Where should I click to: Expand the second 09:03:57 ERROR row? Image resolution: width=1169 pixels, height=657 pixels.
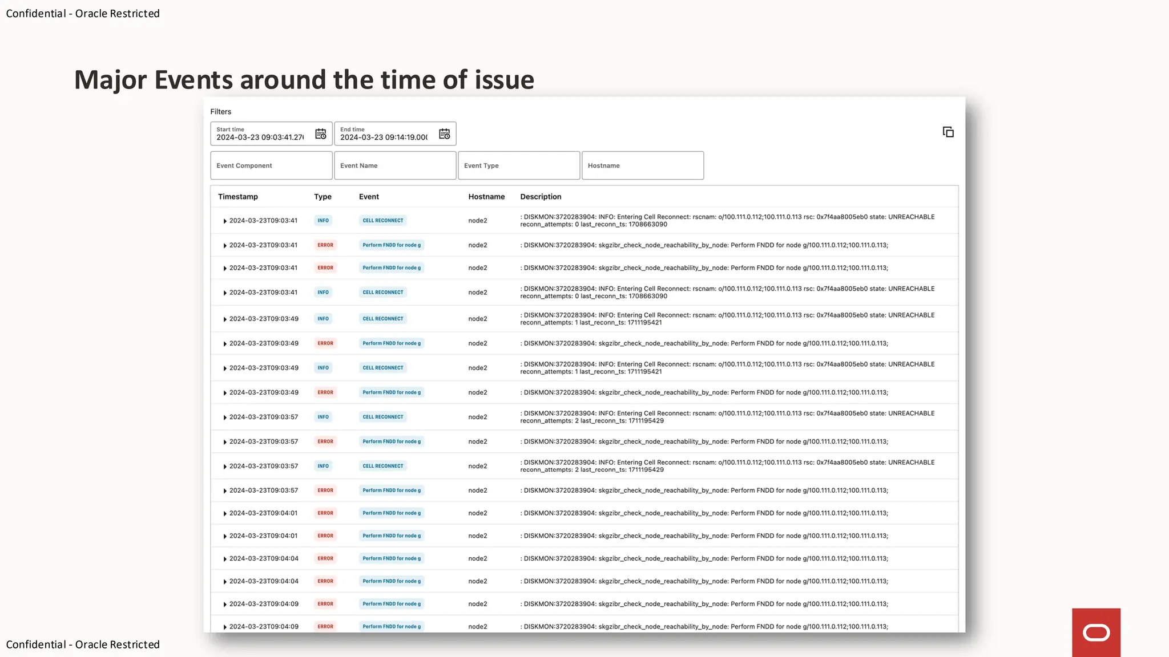[225, 490]
